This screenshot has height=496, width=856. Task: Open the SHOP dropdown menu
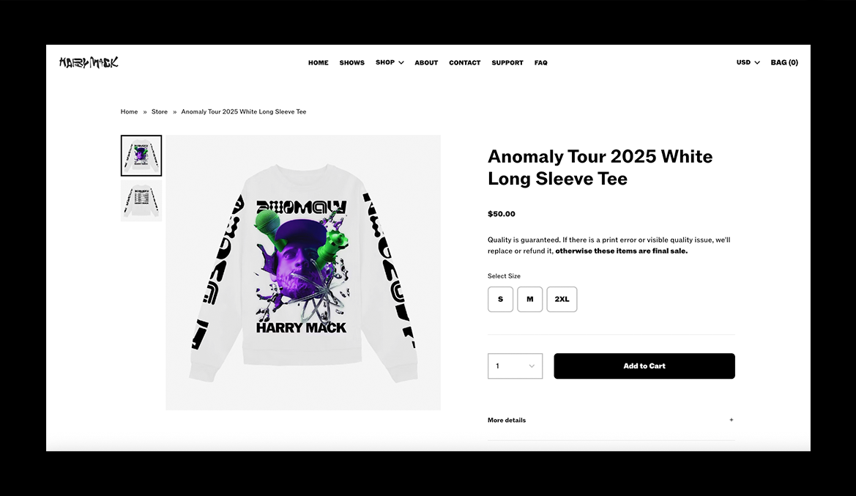390,62
